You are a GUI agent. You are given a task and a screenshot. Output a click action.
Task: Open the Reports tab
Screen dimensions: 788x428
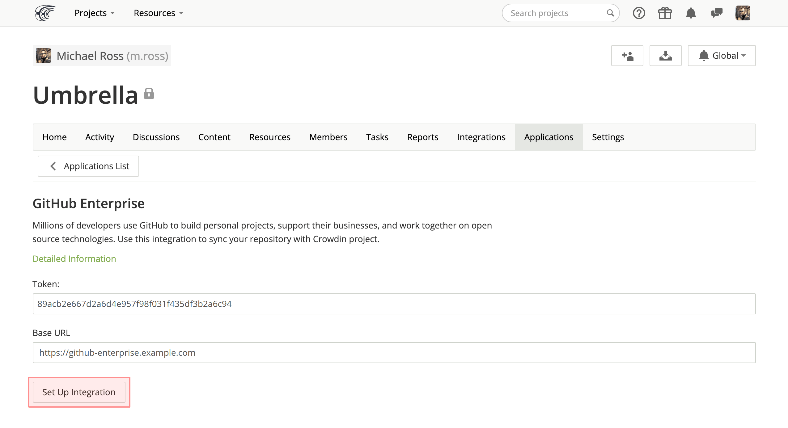[x=423, y=137]
